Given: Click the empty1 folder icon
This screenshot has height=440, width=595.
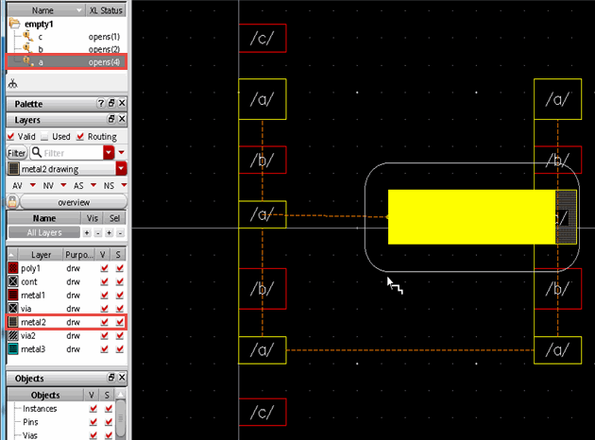Looking at the screenshot, I should [14, 24].
